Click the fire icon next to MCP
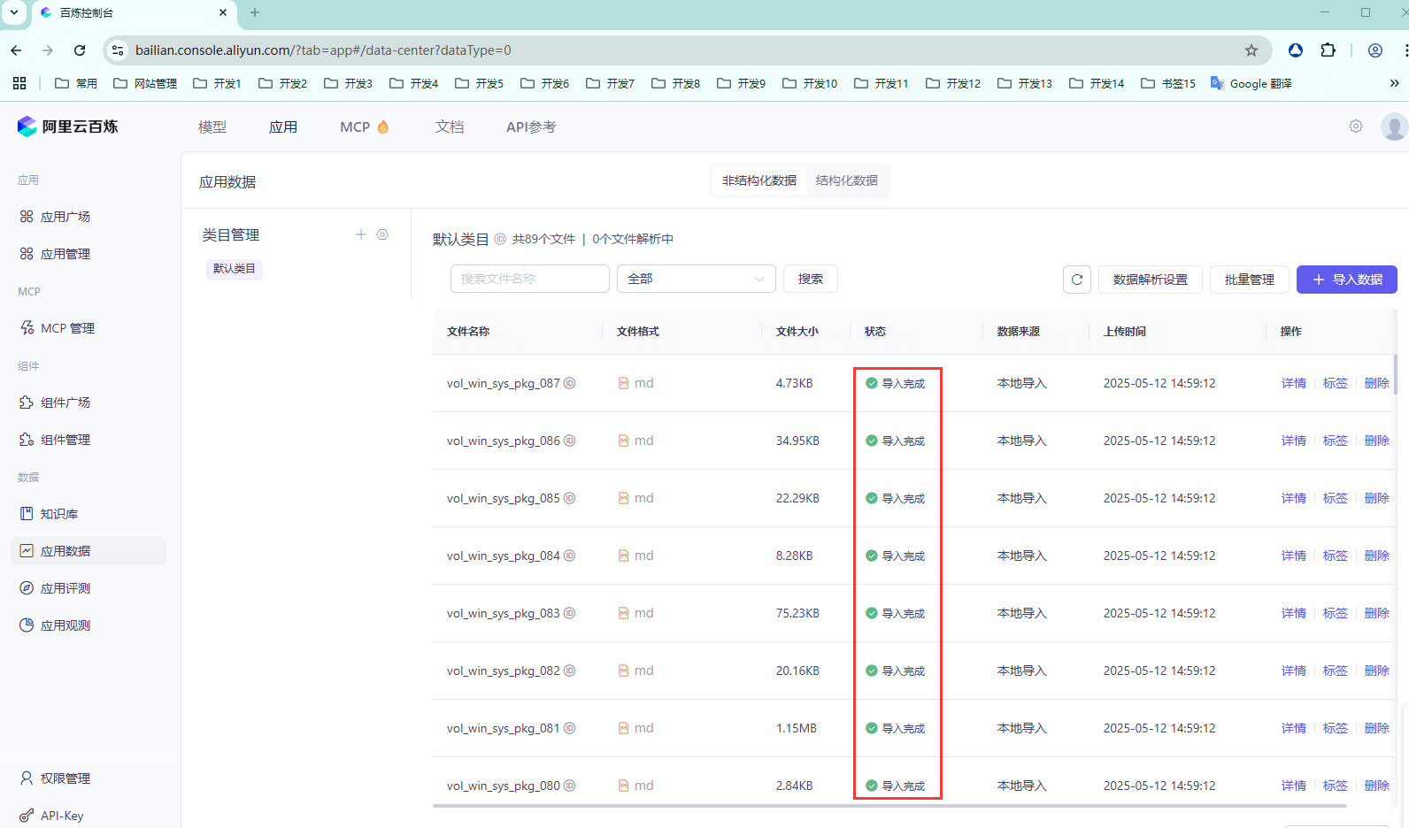The image size is (1409, 828). [x=383, y=126]
